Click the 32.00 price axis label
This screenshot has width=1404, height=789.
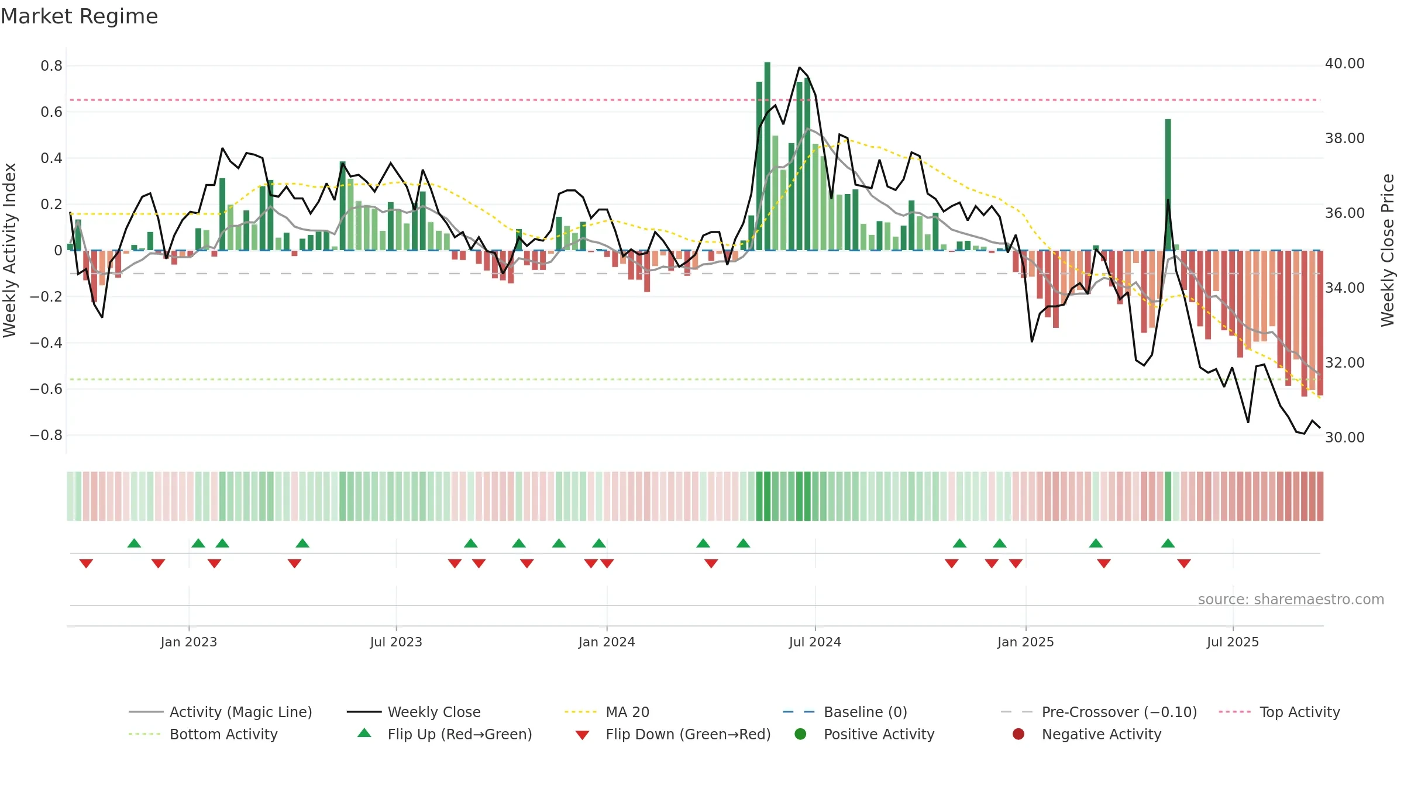coord(1345,362)
